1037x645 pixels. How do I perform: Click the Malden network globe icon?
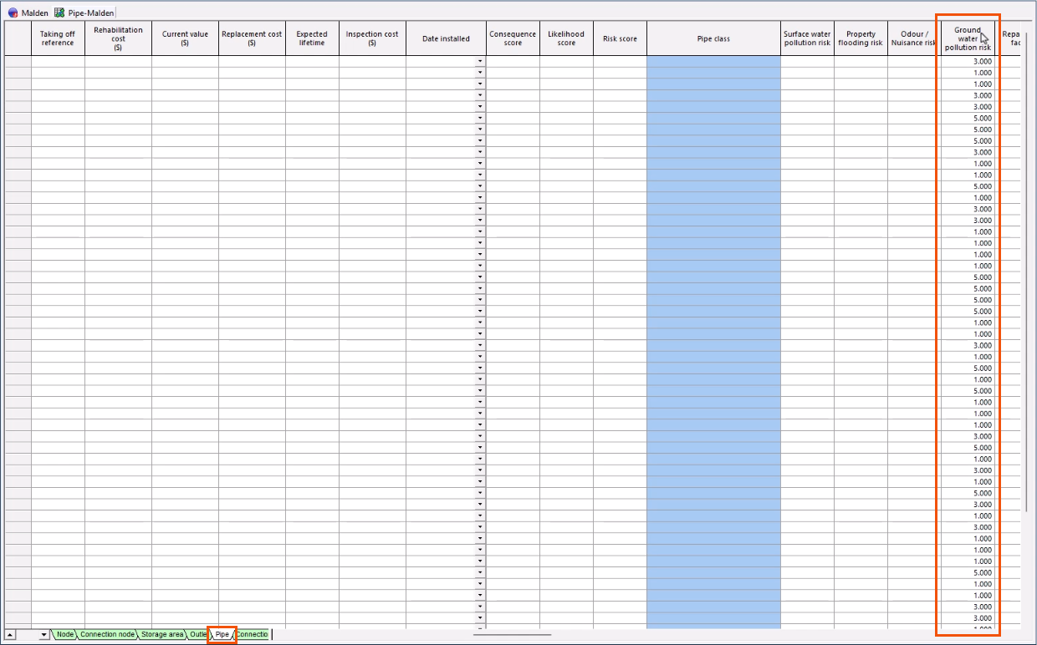point(13,13)
